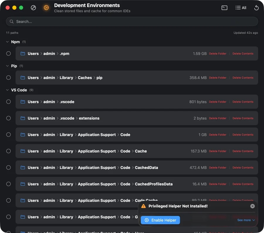
Task: Click the .npm path segment
Action: [x=65, y=53]
